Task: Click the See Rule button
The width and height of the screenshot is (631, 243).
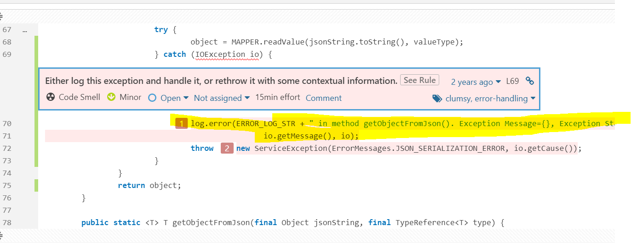Action: 419,80
